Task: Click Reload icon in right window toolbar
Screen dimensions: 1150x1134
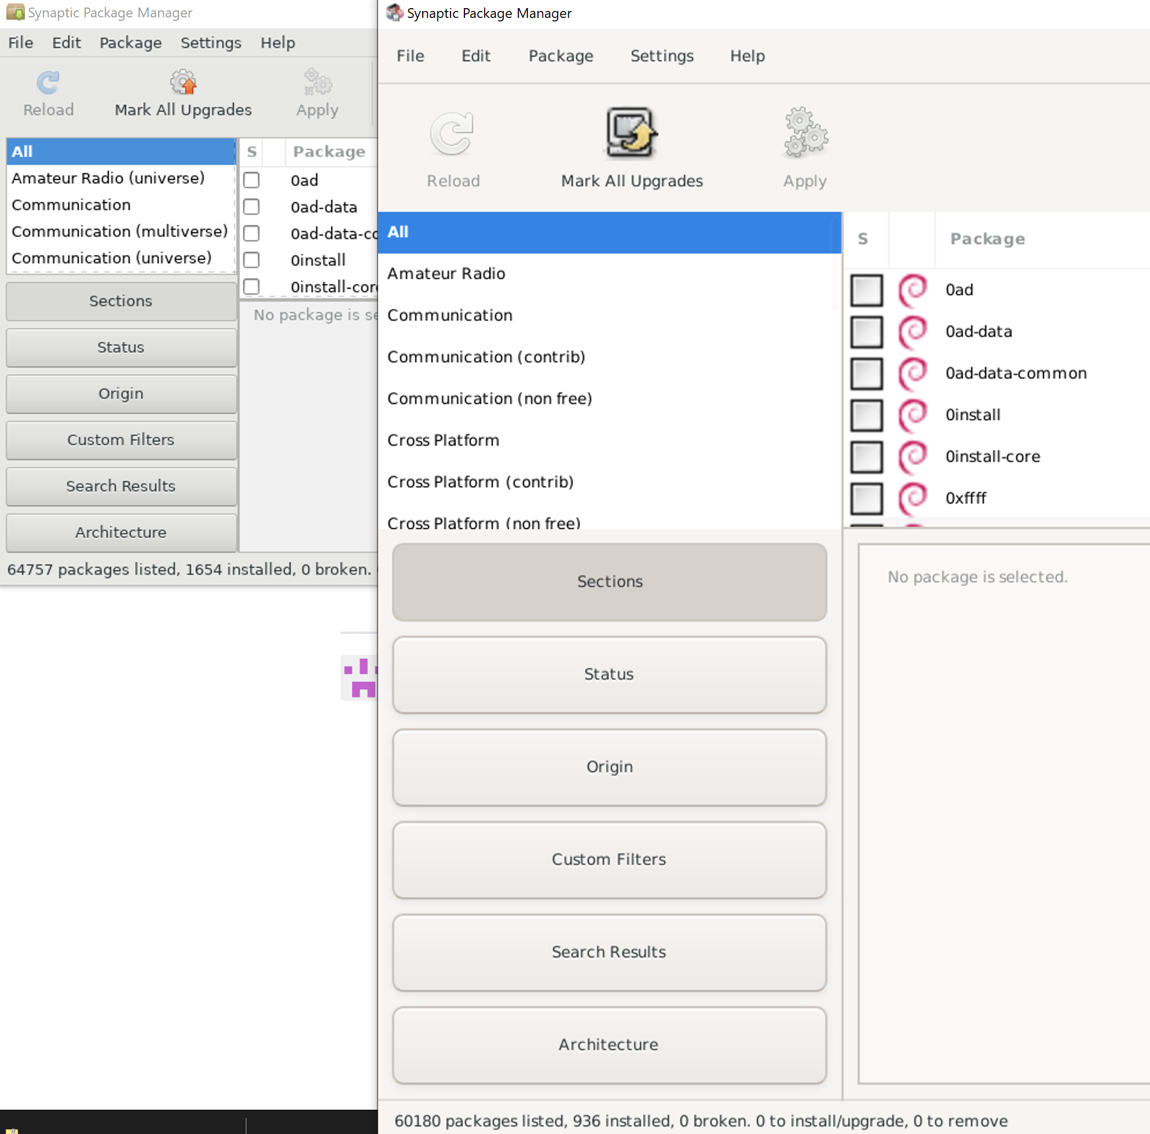Action: pyautogui.click(x=452, y=134)
